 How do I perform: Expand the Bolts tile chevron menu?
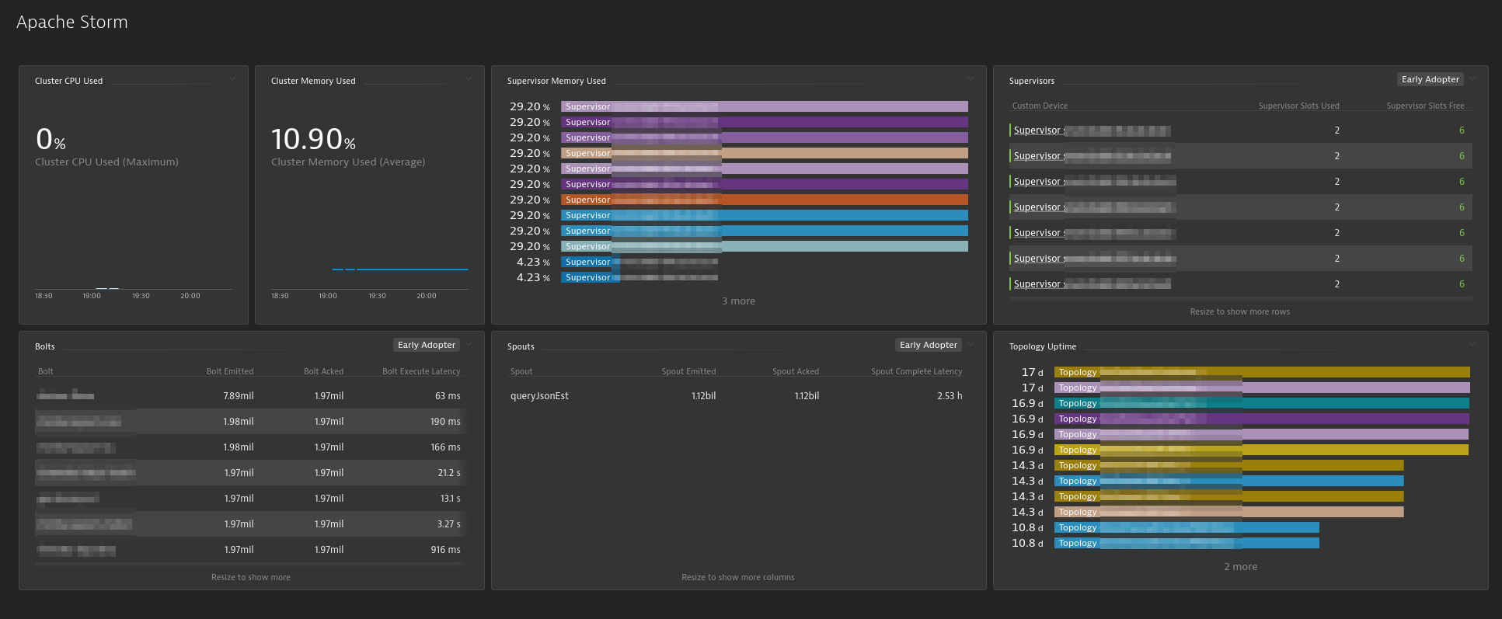[469, 344]
